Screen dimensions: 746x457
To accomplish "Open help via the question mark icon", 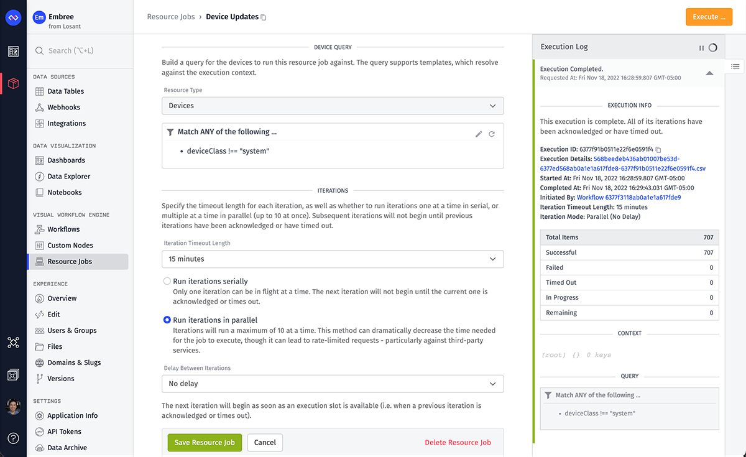I will 13,438.
